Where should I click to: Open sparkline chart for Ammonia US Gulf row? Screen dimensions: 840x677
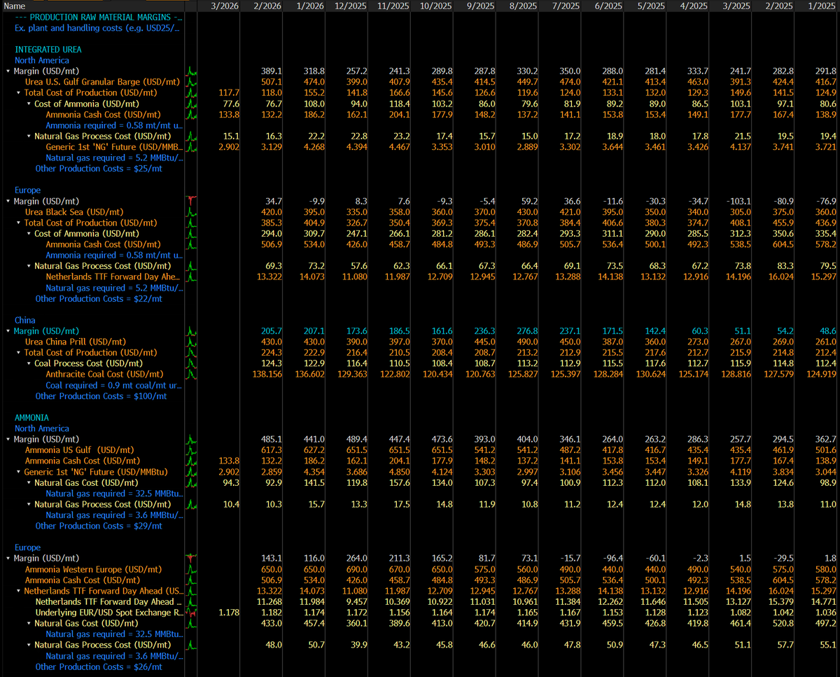191,450
